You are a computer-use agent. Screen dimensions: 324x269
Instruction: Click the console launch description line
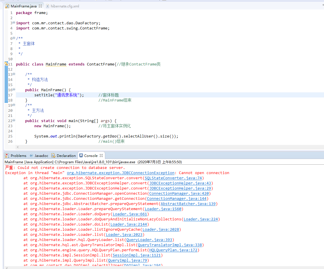(x=93, y=162)
